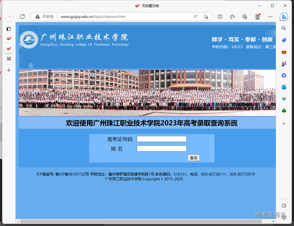Open Settings and more menu
The image size is (294, 226).
point(270,17)
